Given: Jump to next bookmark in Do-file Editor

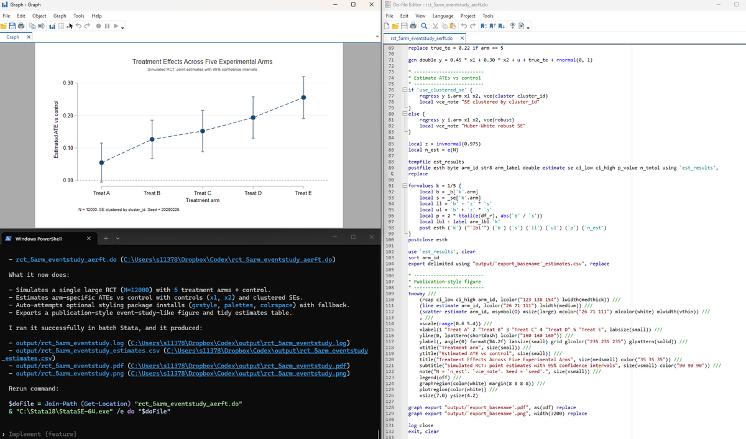Looking at the screenshot, I should click(x=501, y=26).
